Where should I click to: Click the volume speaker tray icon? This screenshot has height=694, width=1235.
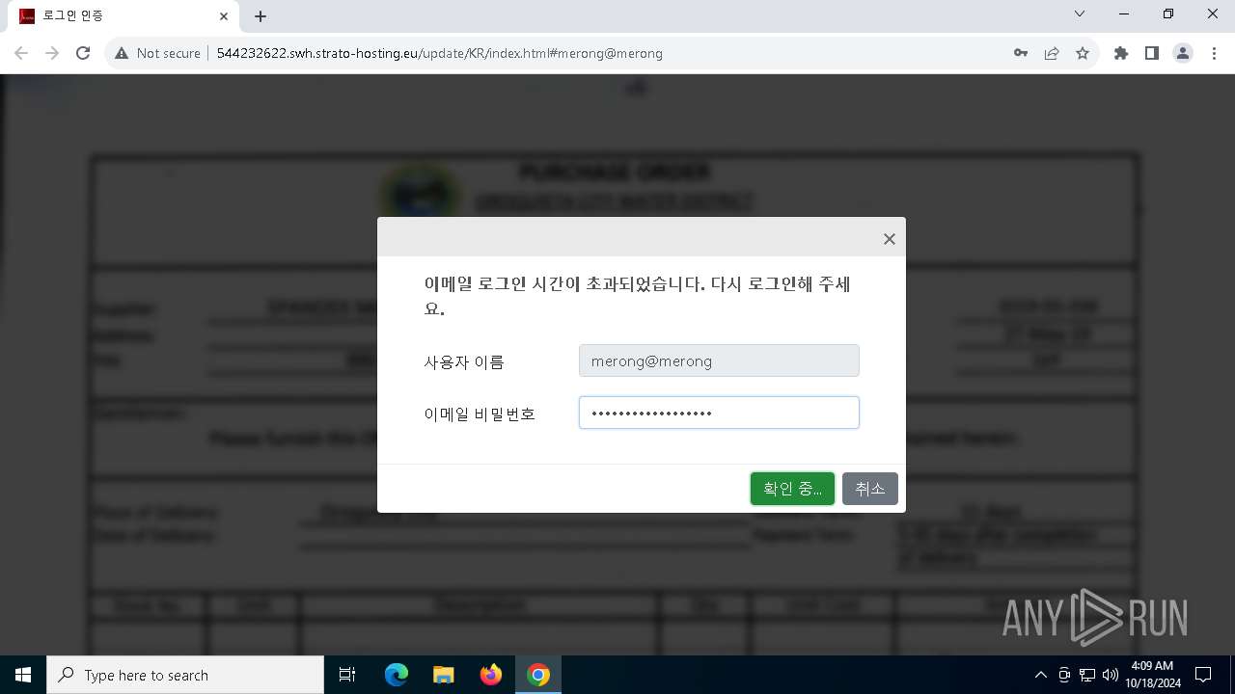coord(1111,675)
